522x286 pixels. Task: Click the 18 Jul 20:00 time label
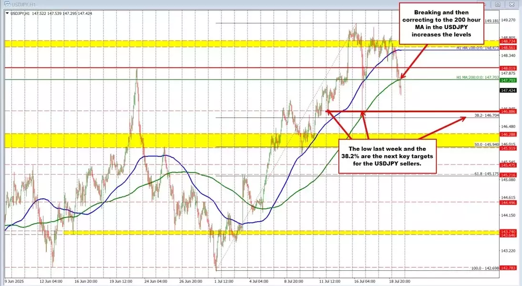point(399,281)
